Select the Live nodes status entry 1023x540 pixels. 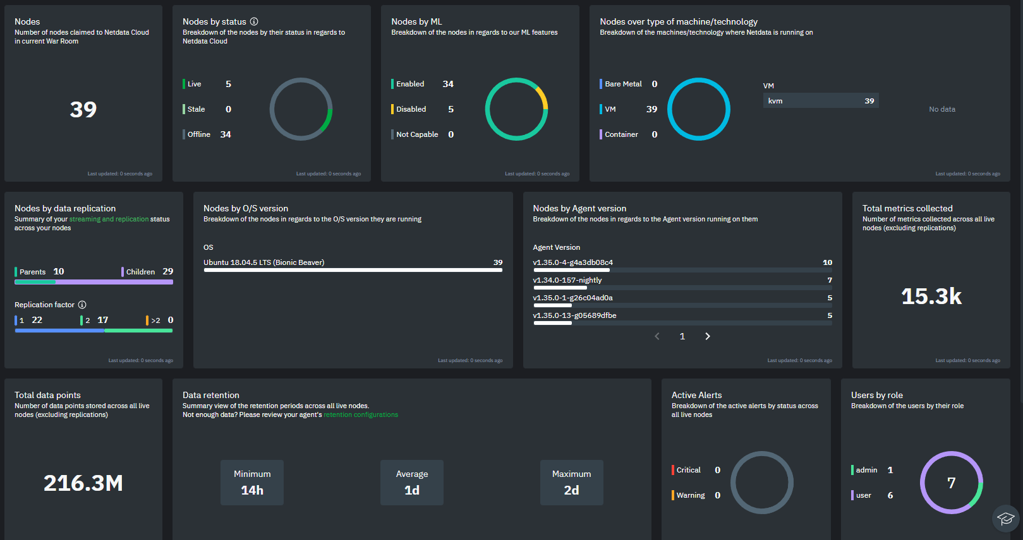207,84
